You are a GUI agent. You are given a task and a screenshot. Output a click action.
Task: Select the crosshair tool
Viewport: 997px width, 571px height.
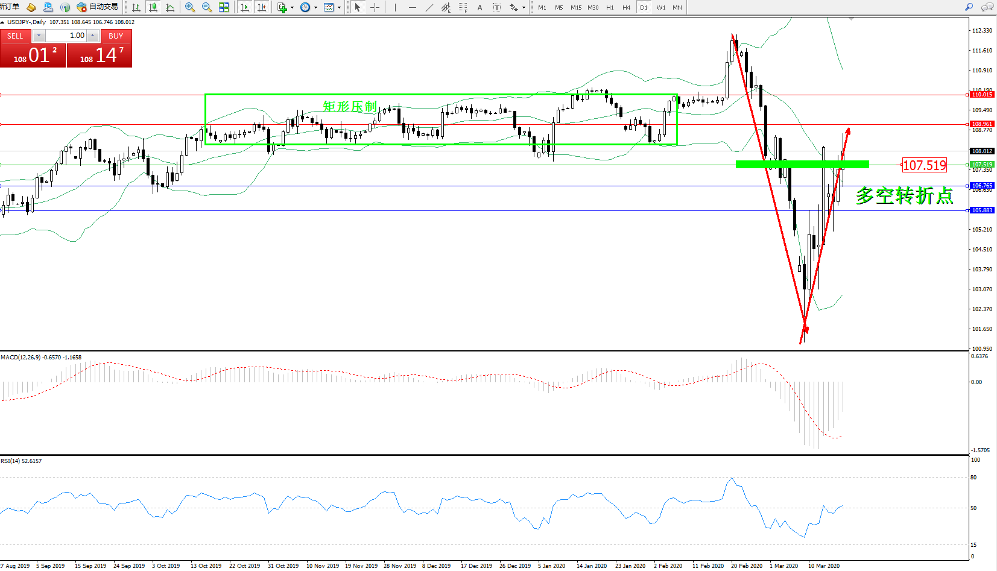(x=375, y=7)
